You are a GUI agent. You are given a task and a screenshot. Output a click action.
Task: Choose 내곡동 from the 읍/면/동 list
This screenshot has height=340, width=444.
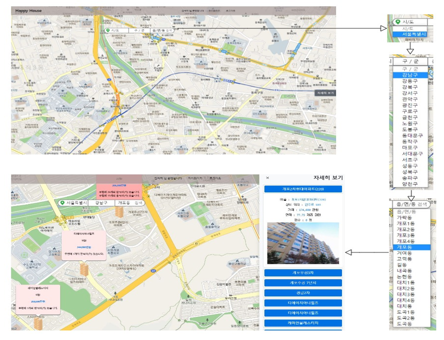[x=411, y=271]
